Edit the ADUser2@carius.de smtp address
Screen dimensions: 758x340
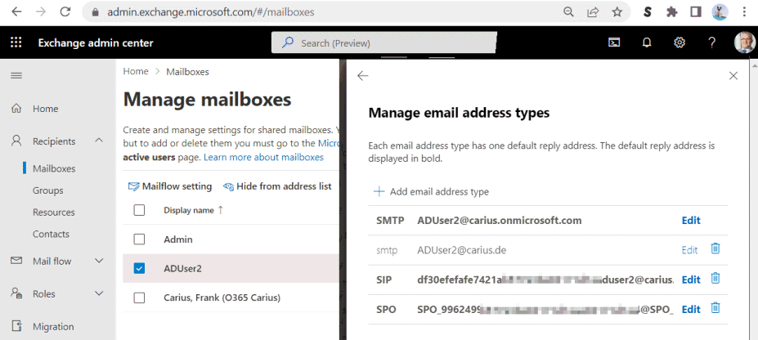[x=689, y=250]
